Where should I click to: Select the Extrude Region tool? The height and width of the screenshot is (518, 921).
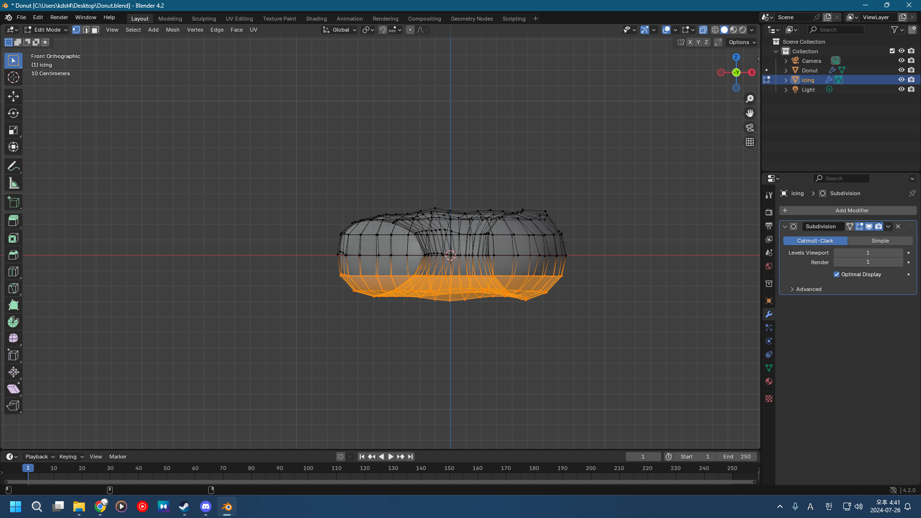(13, 221)
